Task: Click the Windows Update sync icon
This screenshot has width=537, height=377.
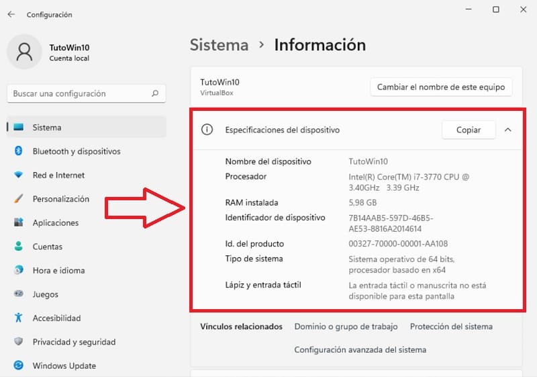Action: tap(19, 366)
